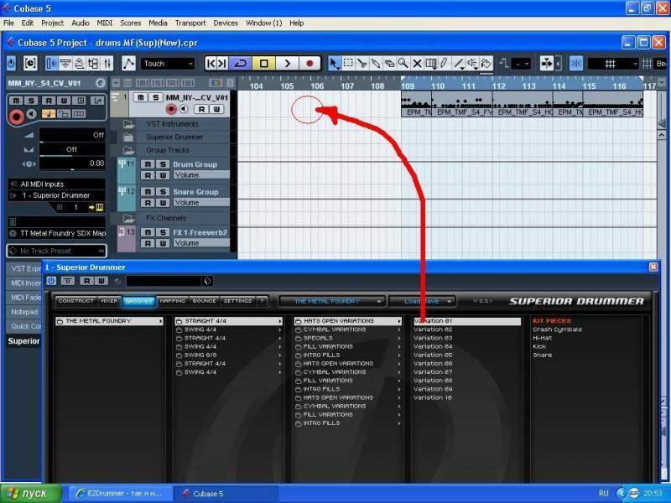Select the Play speaker tool
The height and width of the screenshot is (503, 671).
click(472, 64)
